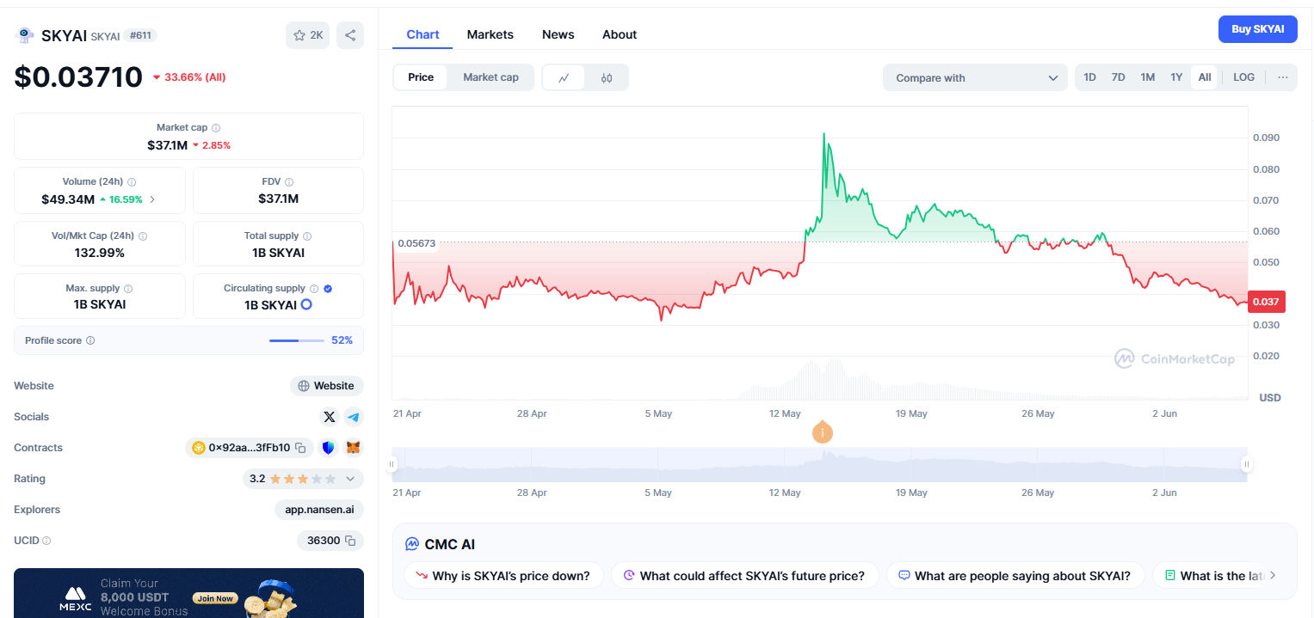Add SKYAI to watchlist with star icon
Viewport: 1314px width, 618px height.
tap(307, 35)
